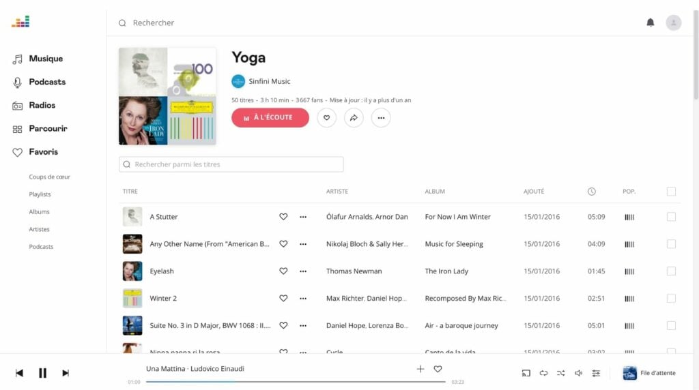Click Rechercher parmi les titres field

pos(231,164)
